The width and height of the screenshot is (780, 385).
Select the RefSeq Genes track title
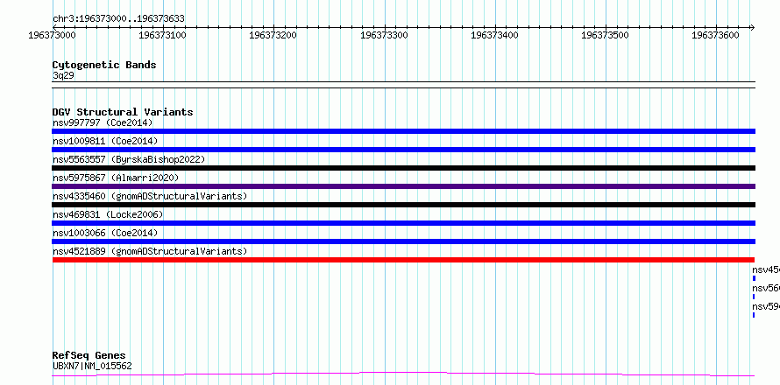tap(89, 356)
